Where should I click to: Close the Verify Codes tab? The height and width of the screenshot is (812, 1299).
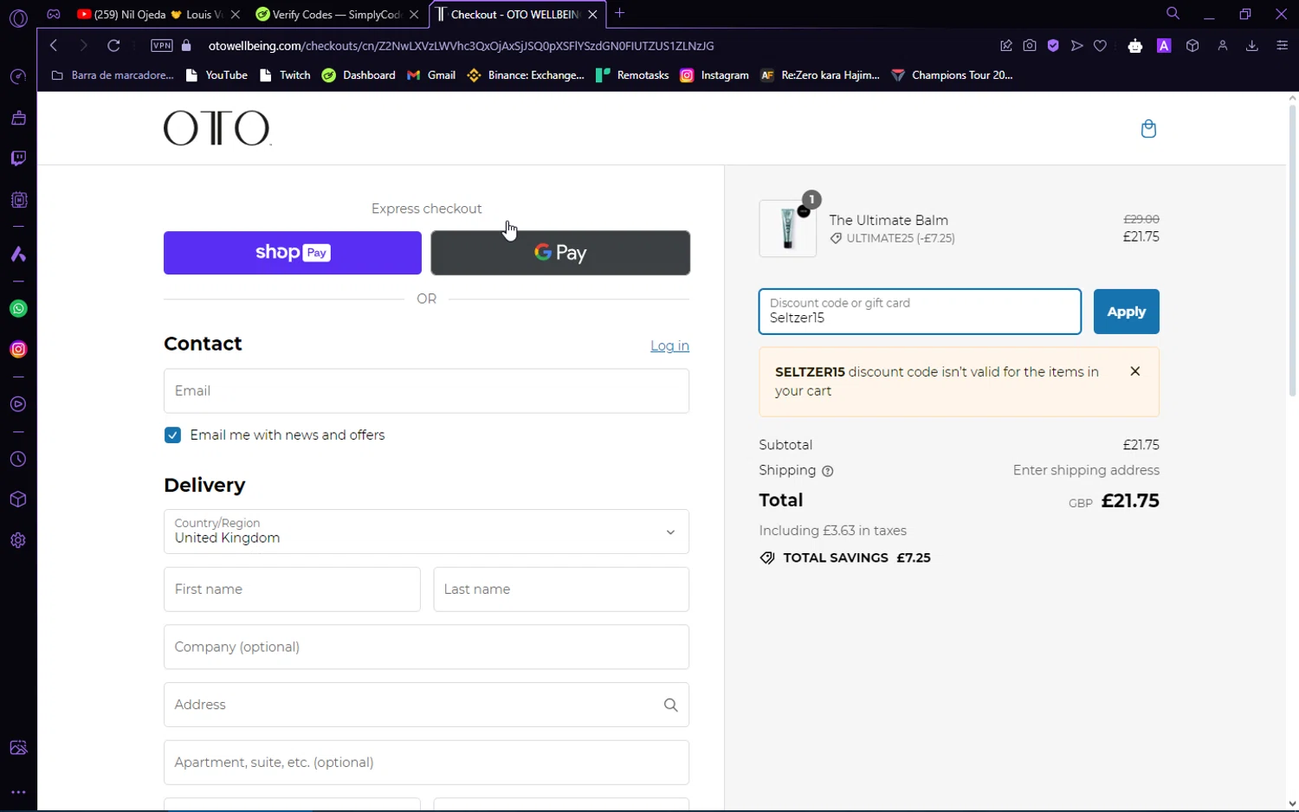pyautogui.click(x=414, y=15)
